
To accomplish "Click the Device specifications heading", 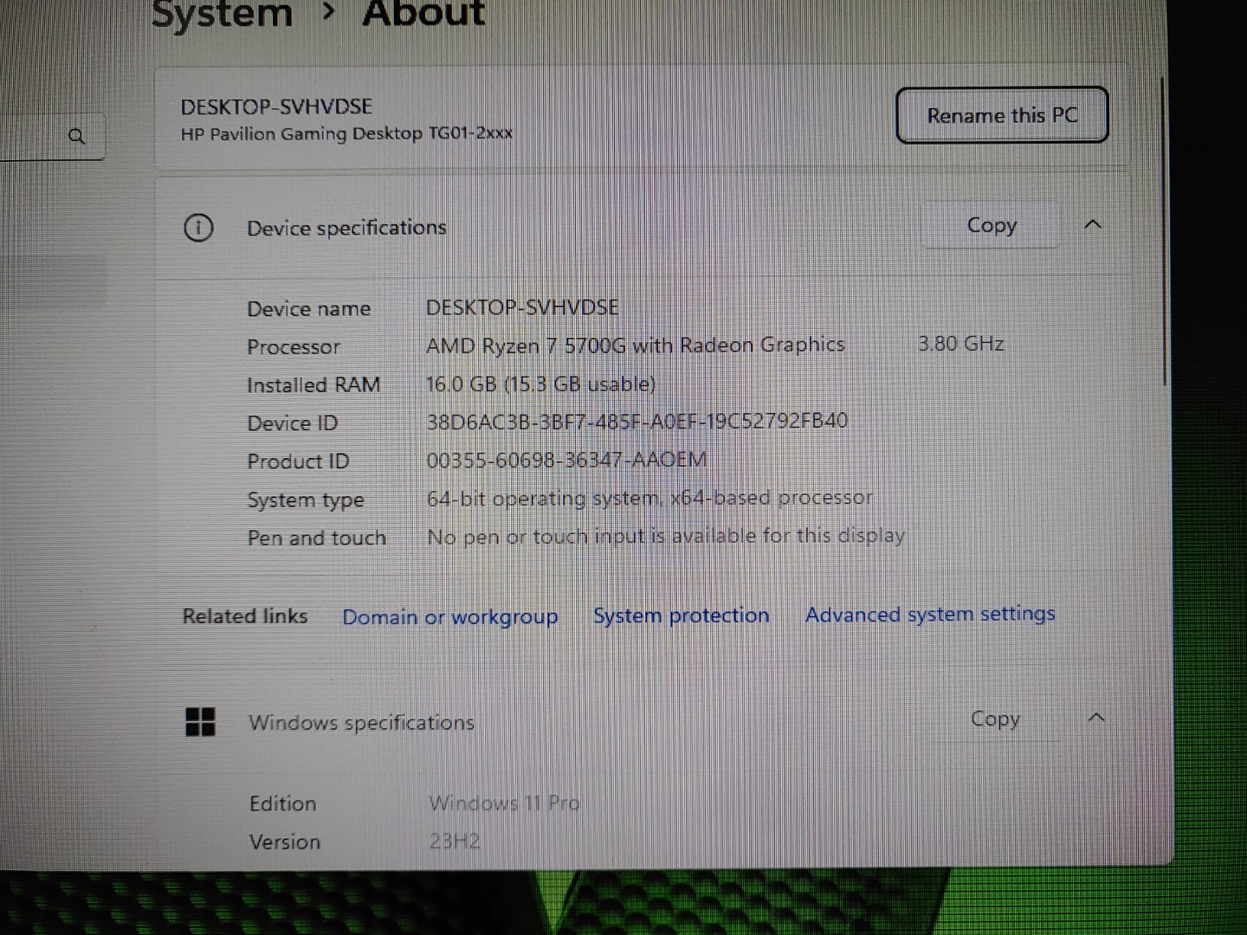I will (346, 228).
